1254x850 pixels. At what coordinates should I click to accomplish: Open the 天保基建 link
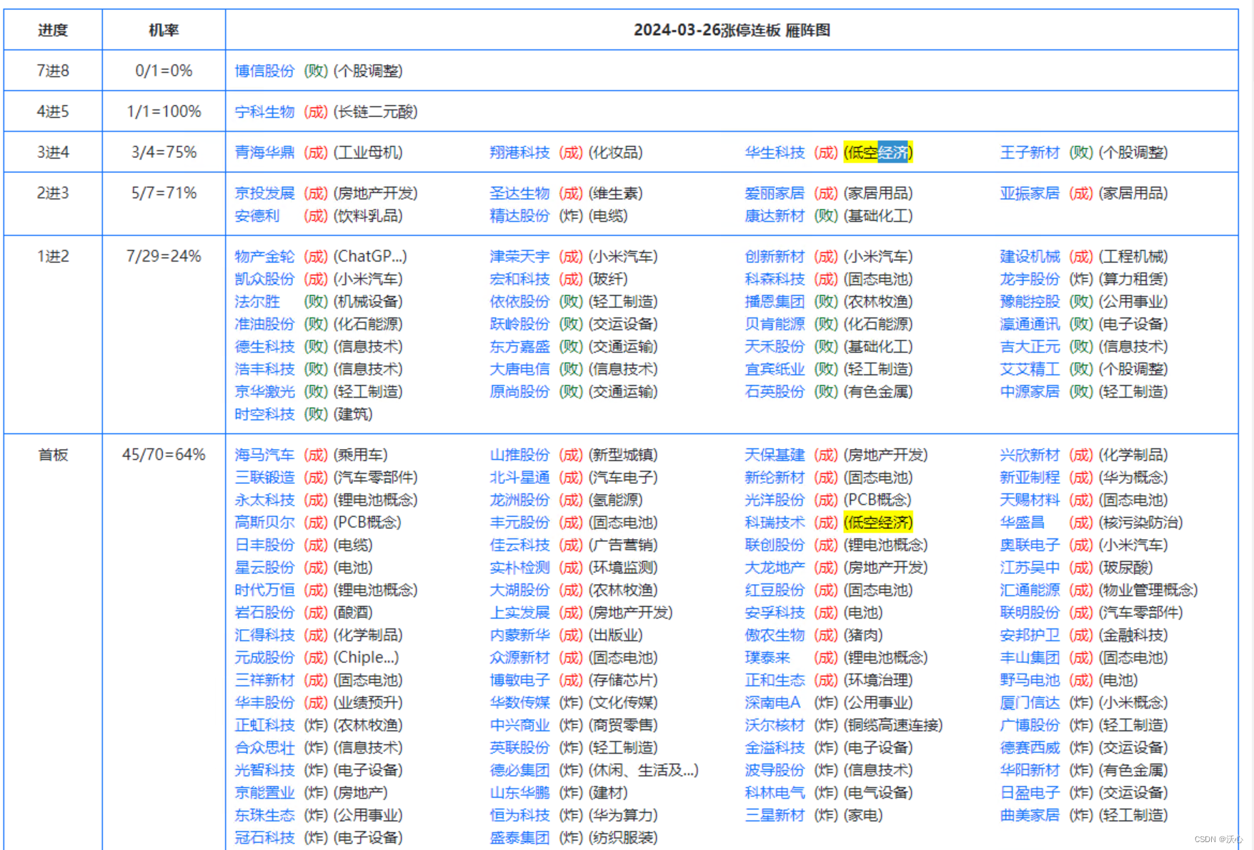[775, 455]
